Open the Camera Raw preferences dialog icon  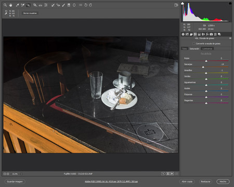click(81, 5)
